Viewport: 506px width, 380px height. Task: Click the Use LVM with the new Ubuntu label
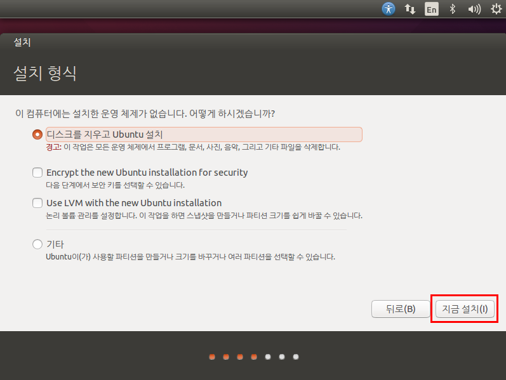coord(134,203)
